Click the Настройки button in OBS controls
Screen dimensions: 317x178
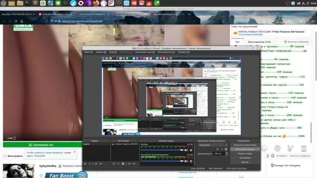coord(245,158)
